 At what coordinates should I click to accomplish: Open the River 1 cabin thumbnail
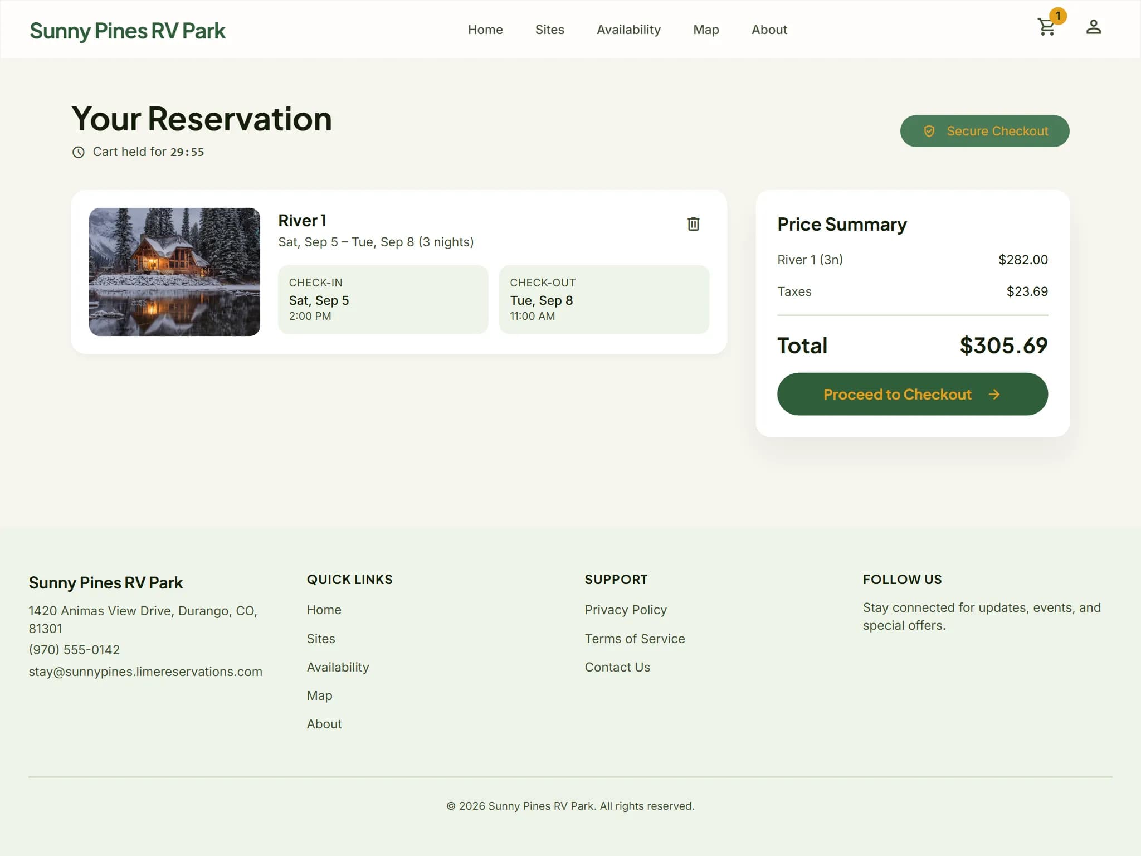174,272
